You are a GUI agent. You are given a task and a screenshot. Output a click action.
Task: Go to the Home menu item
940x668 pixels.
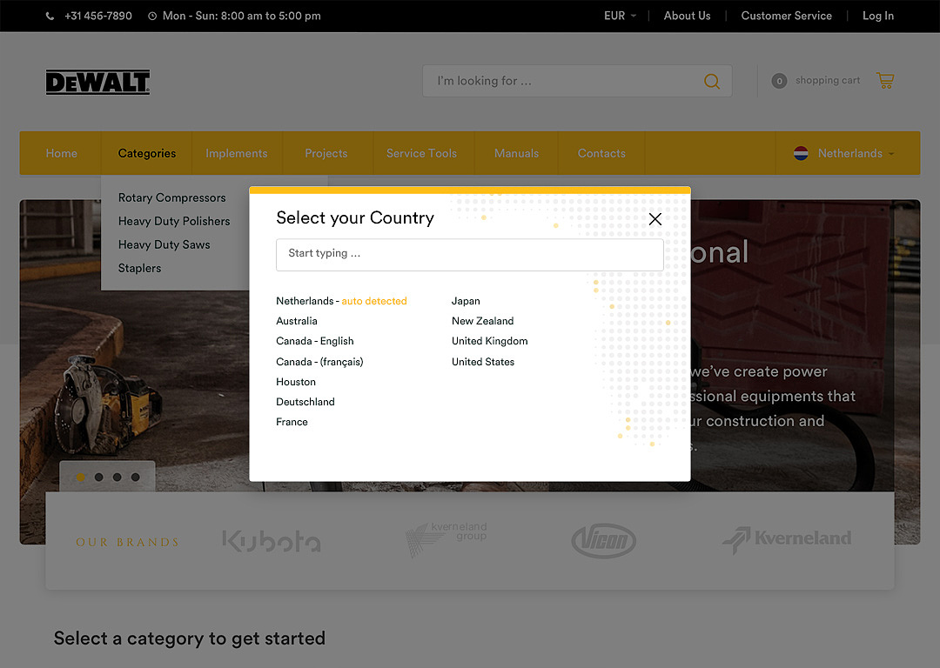(61, 153)
